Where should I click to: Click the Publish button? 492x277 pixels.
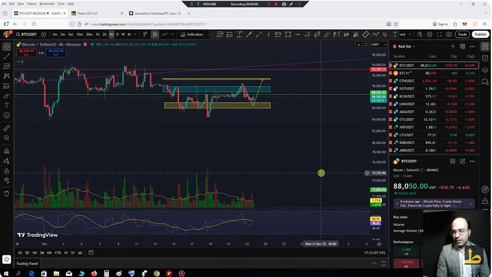coord(480,34)
